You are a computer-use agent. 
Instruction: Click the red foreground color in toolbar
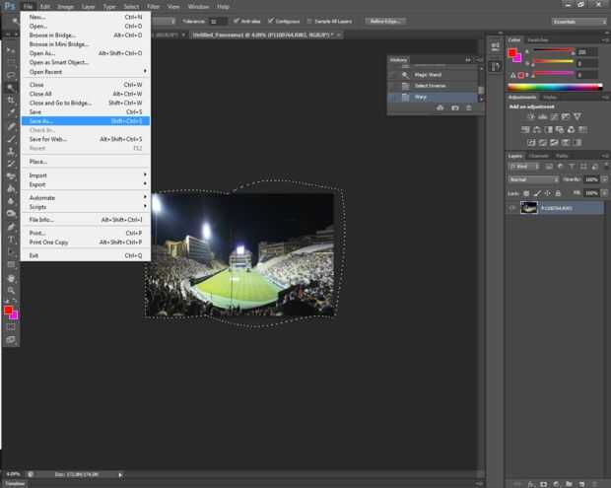click(8, 311)
